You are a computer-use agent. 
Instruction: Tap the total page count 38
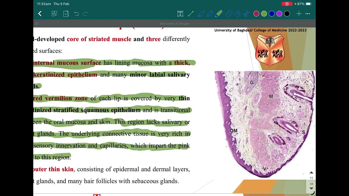[x=311, y=184]
